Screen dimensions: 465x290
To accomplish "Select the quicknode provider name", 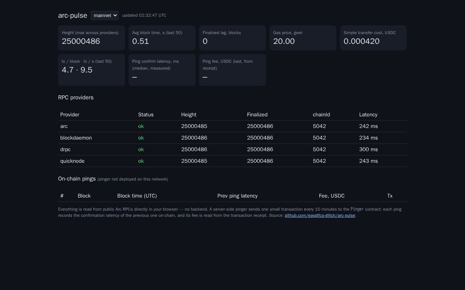I will tap(72, 161).
